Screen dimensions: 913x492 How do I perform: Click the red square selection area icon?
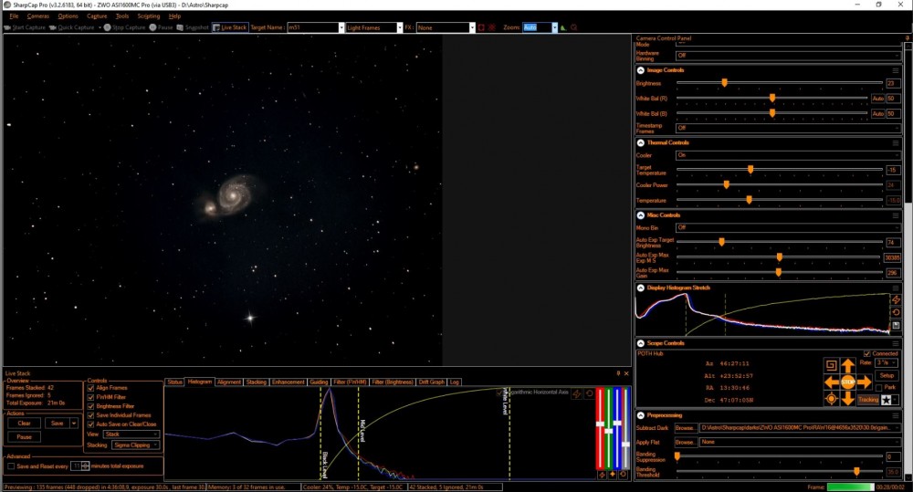(x=481, y=27)
